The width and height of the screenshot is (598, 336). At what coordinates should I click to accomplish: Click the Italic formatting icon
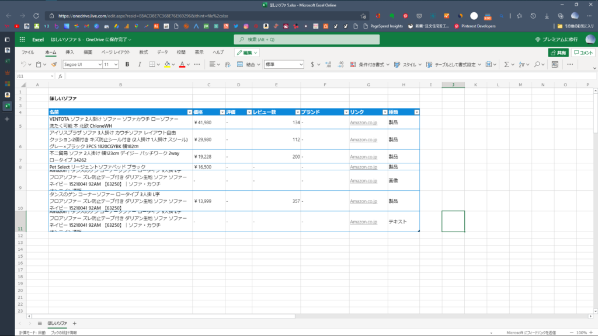point(138,64)
